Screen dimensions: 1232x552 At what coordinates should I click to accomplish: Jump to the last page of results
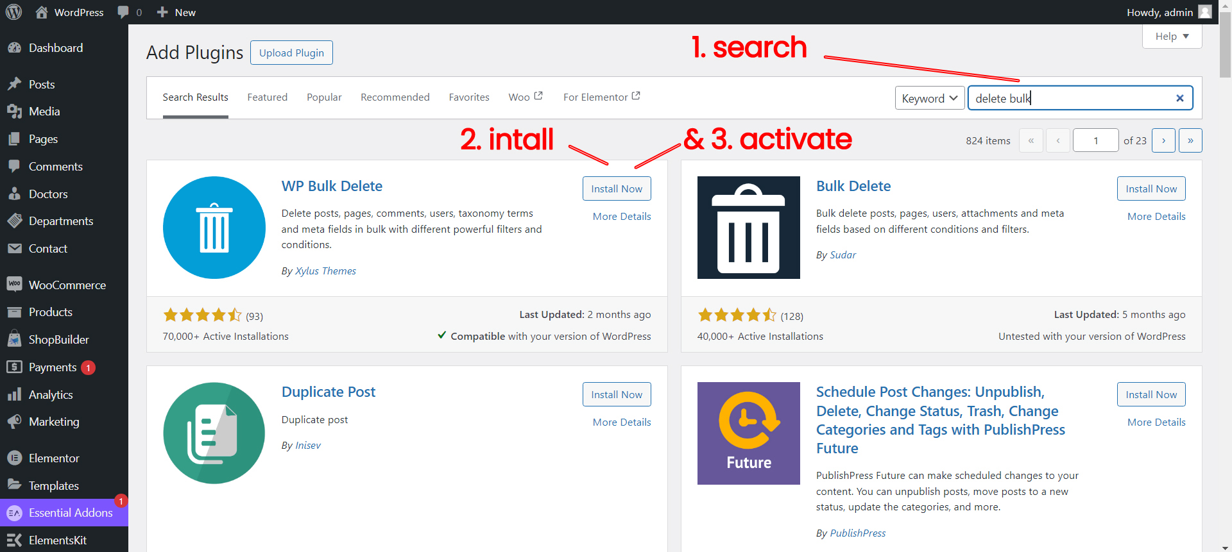[1190, 140]
